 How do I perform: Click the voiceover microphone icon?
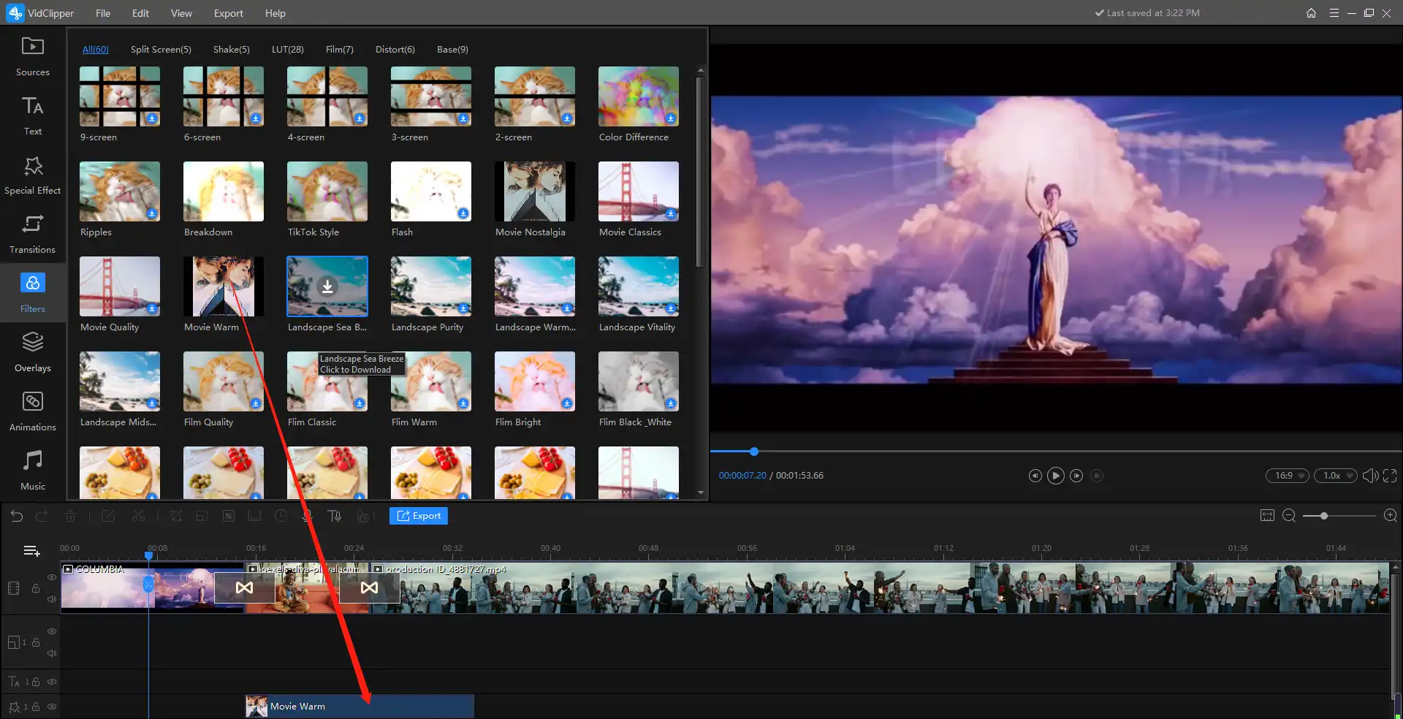pyautogui.click(x=308, y=516)
